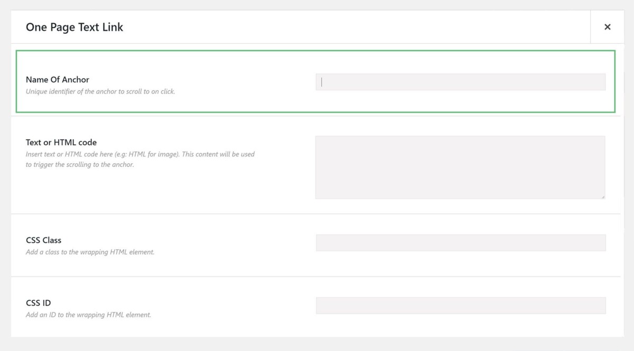Screen dimensions: 634x351
Task: Select the CSS ID label text
Action: tap(38, 302)
